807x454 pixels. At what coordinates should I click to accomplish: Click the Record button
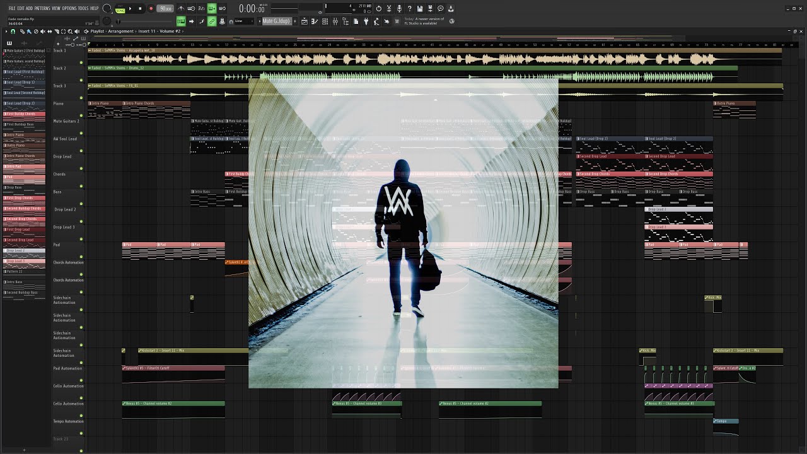coord(151,9)
